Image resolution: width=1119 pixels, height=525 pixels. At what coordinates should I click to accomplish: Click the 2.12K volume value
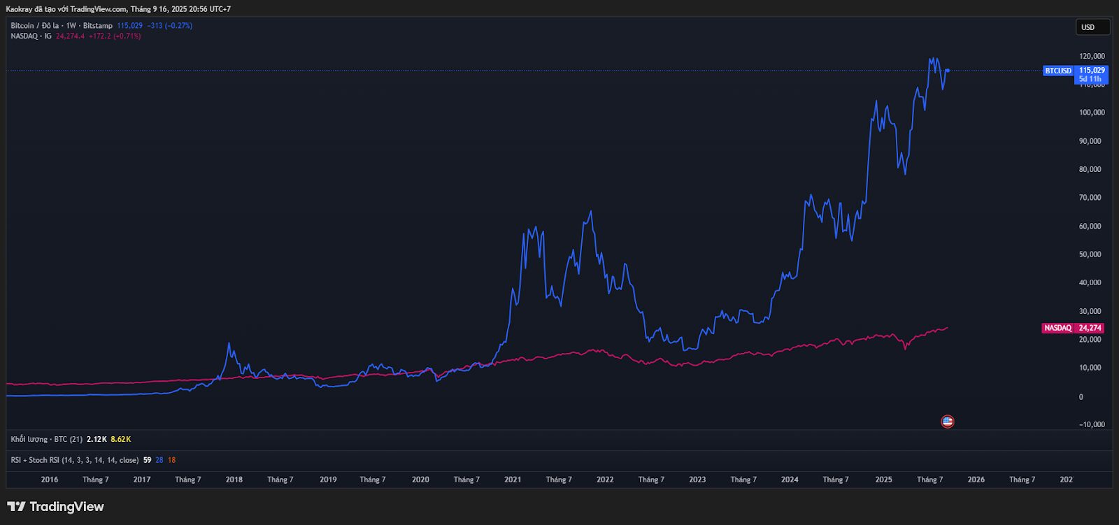97,439
